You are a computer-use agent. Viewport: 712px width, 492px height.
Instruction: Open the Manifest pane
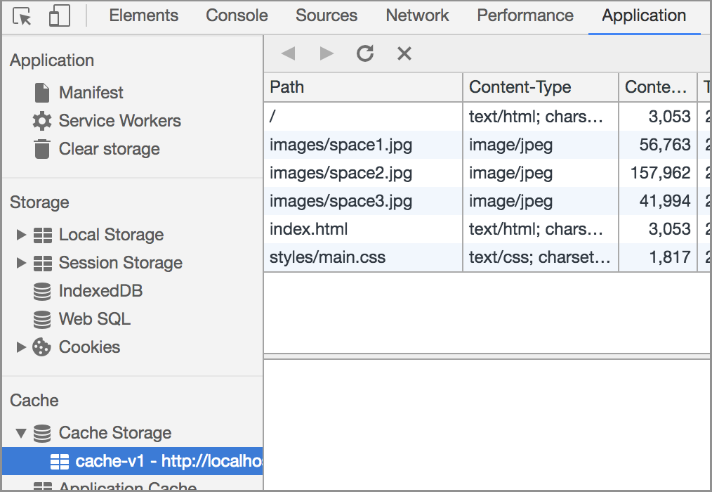coord(91,93)
